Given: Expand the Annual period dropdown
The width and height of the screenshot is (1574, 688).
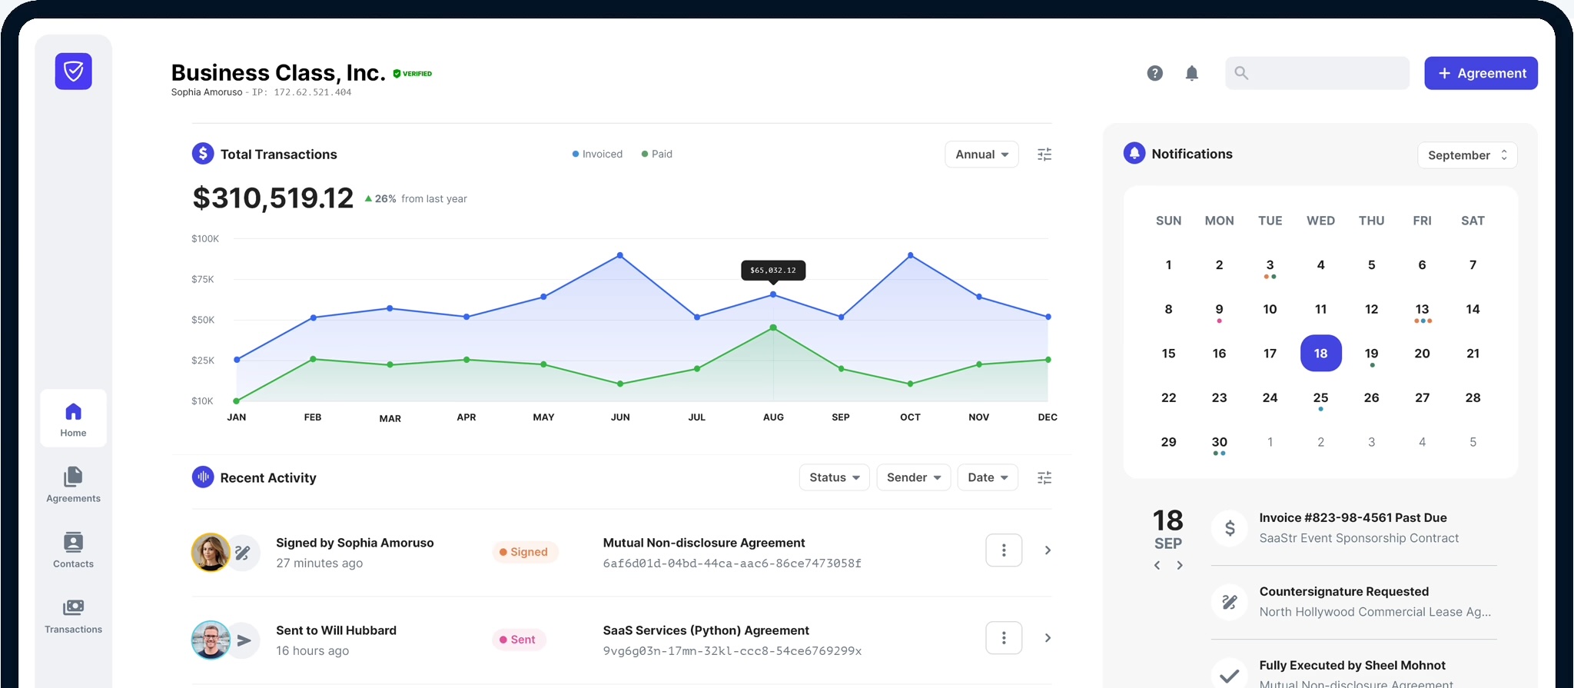Looking at the screenshot, I should click(981, 155).
